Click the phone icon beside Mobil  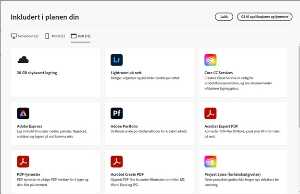pyautogui.click(x=47, y=36)
